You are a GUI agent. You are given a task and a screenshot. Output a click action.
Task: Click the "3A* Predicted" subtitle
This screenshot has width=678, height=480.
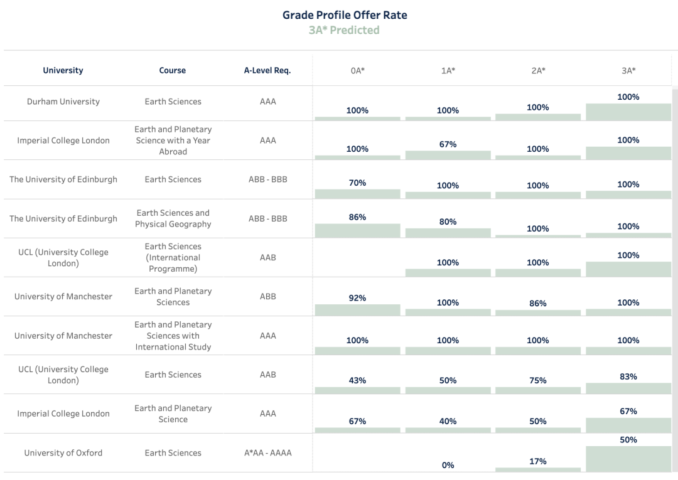(344, 30)
